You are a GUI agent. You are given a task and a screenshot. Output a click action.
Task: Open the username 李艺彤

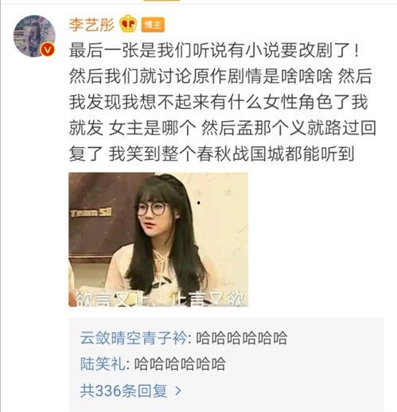[x=91, y=25]
